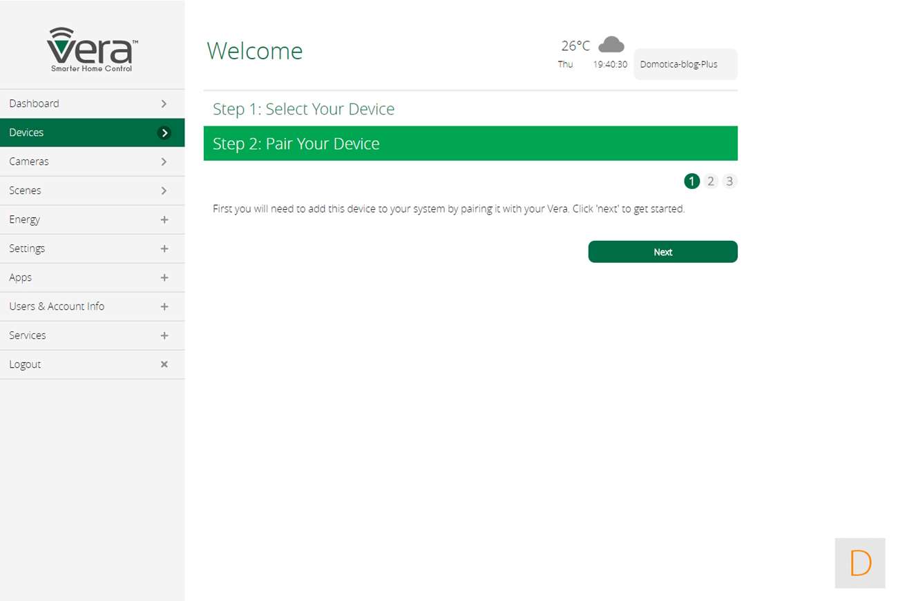
Task: Open Users & Account Info menu
Action: click(x=57, y=306)
